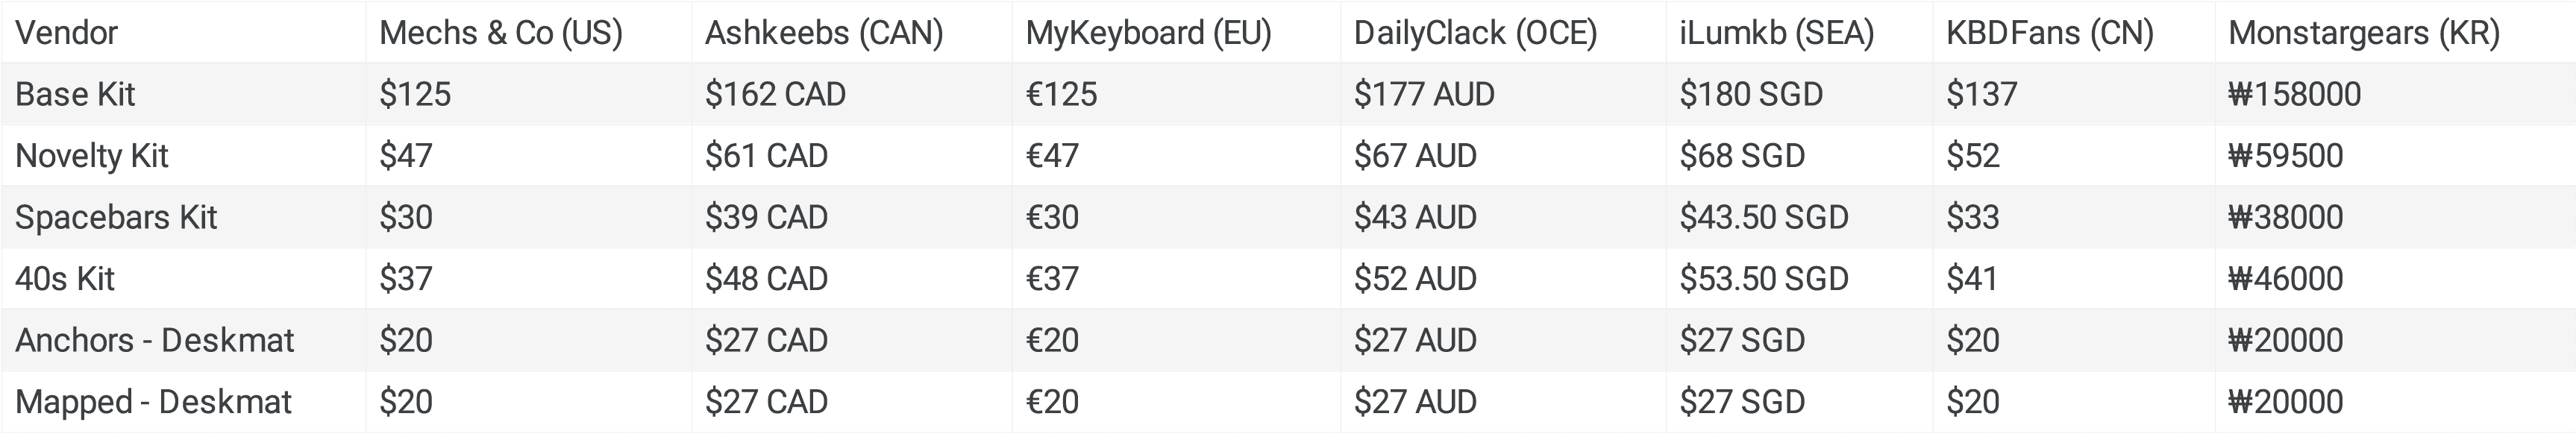Click the $162 CAD price cell
Viewport: 2576px width, 434px height.
775,94
